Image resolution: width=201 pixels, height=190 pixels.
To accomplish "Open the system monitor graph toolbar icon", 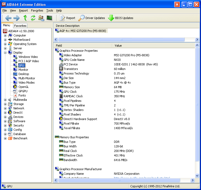I will [x=49, y=18].
